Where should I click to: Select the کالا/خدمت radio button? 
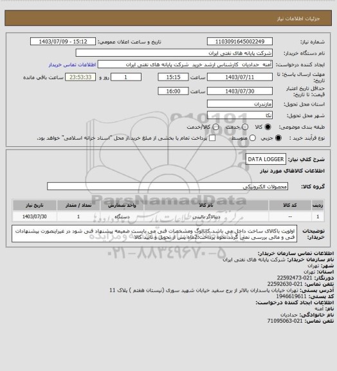pyautogui.click(x=215, y=127)
